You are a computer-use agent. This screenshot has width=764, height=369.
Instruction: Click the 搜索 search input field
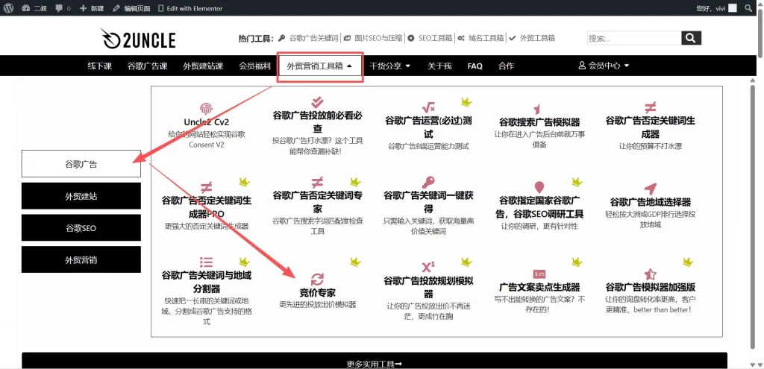(633, 38)
